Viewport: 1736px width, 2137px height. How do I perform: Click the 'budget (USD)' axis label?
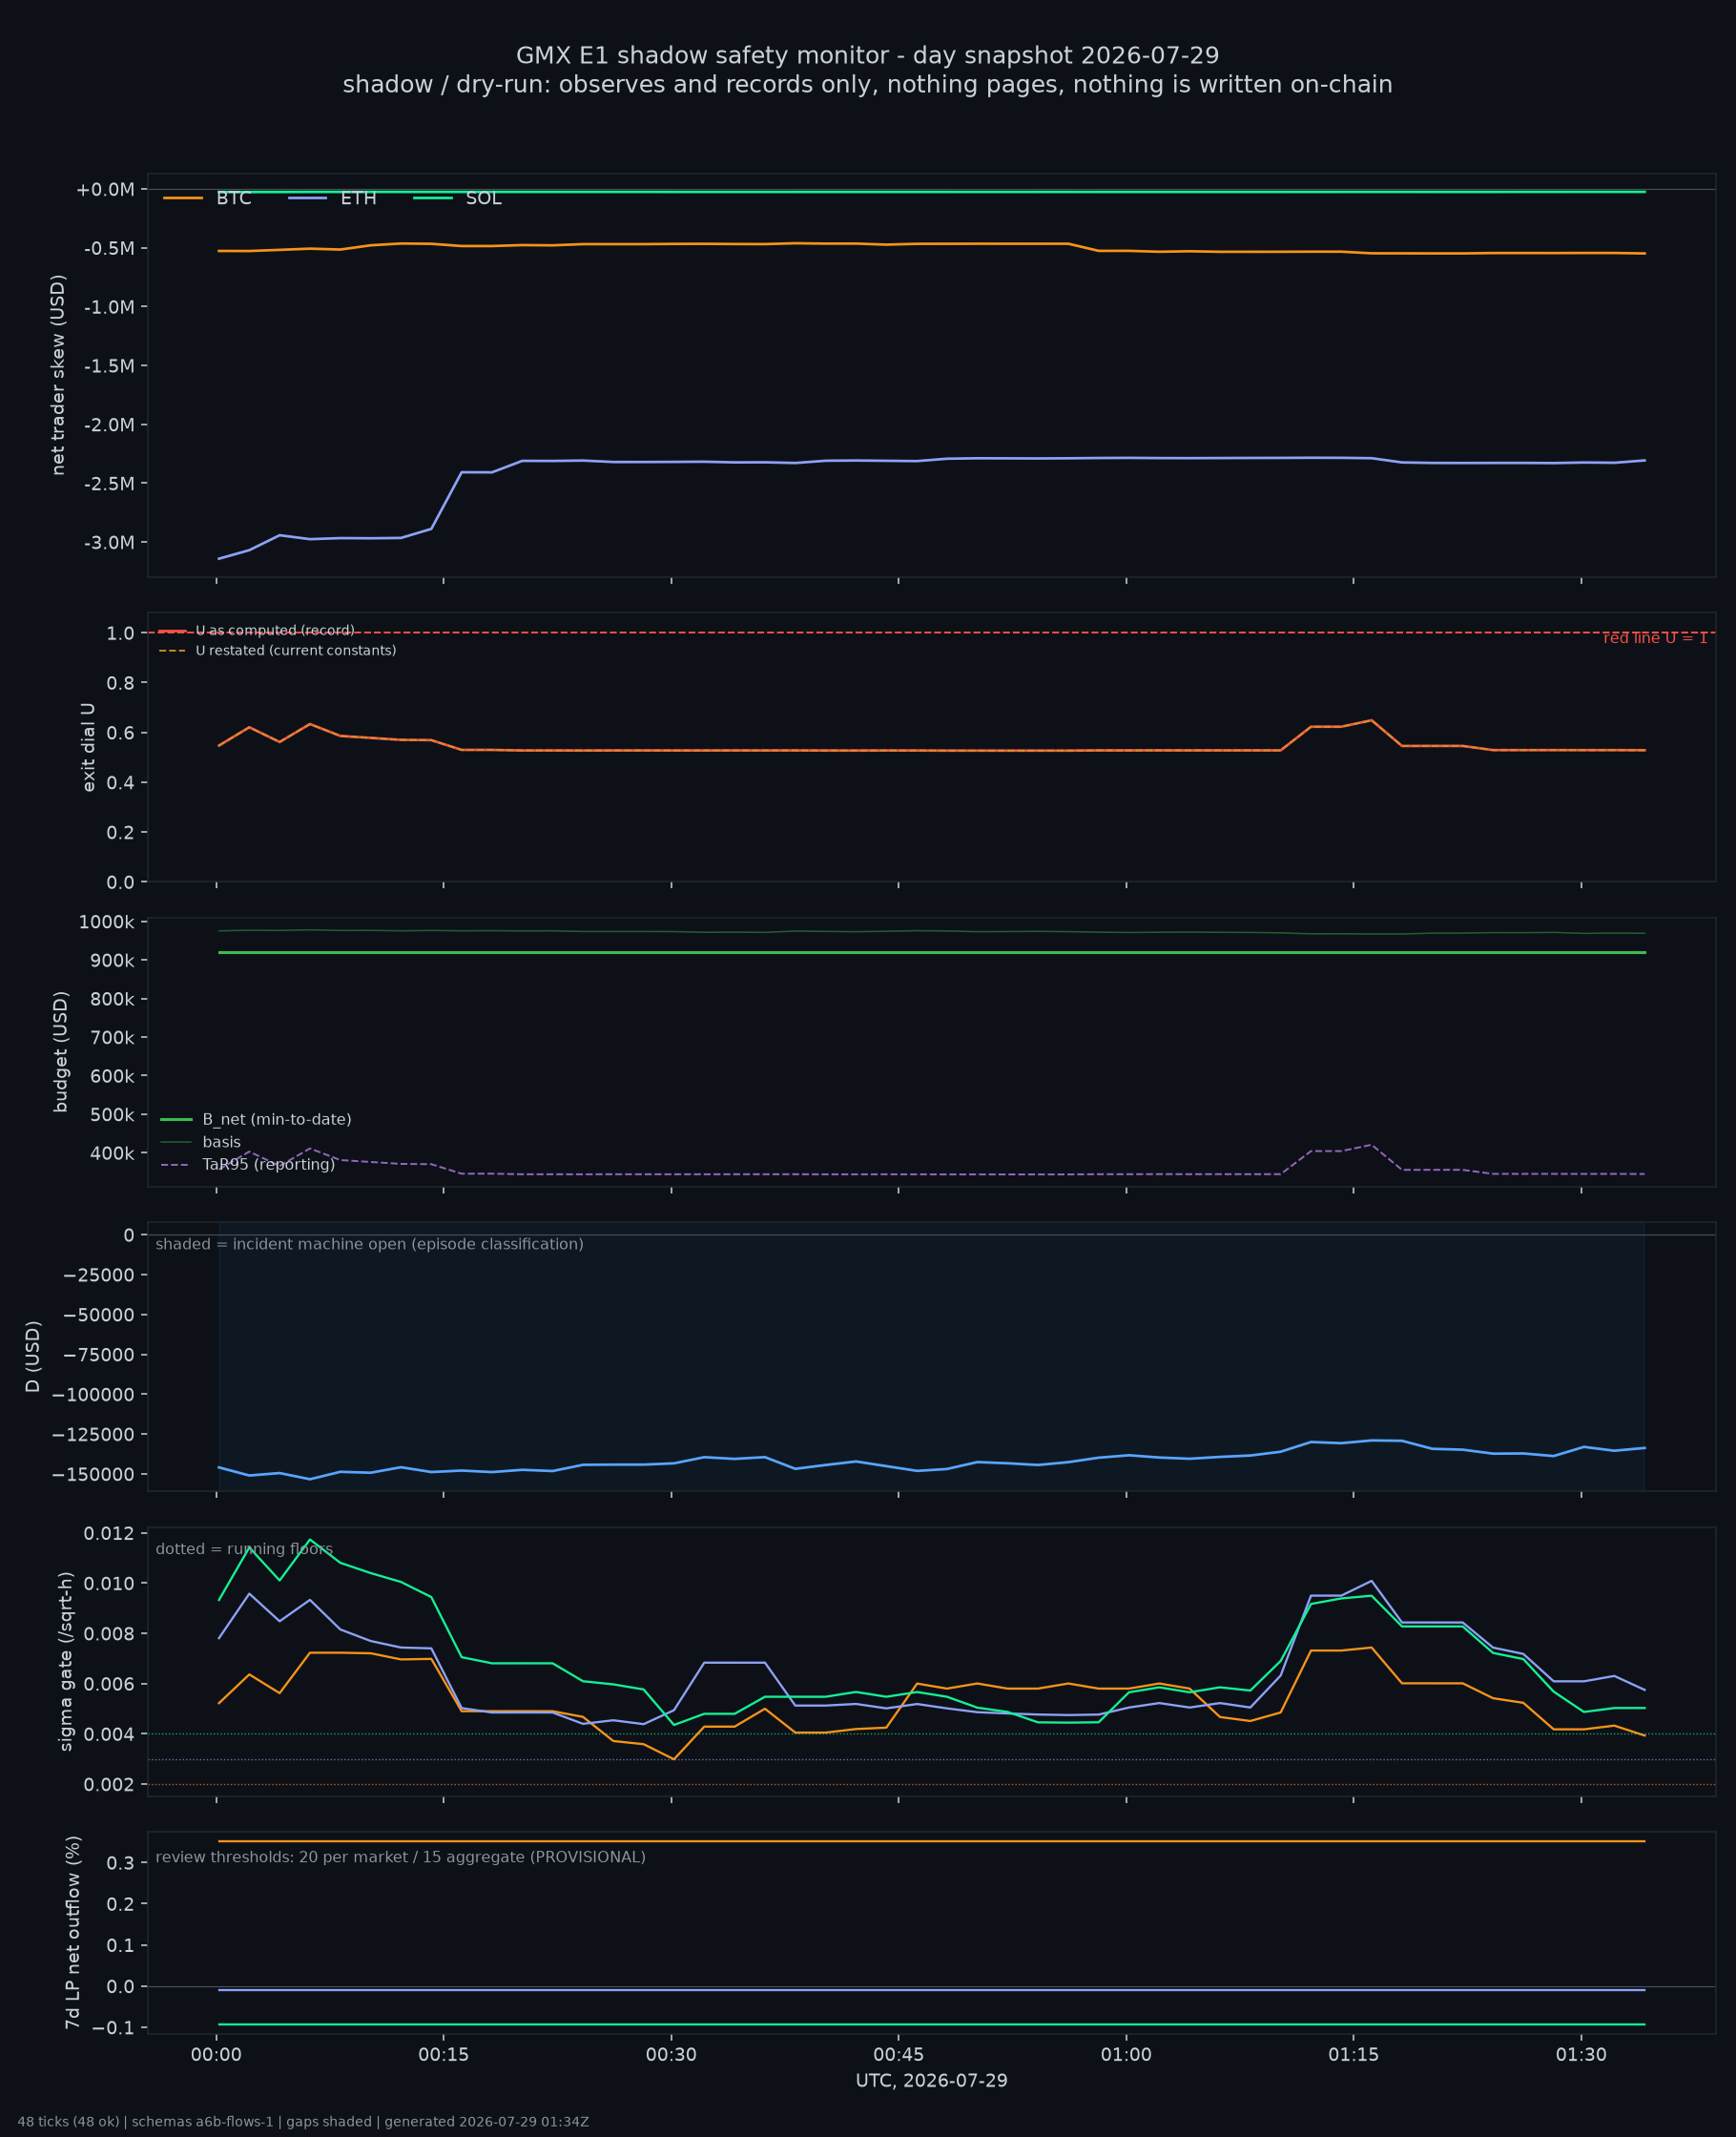pos(61,1052)
